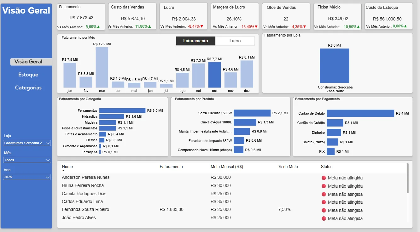Click the R$ 1.883,30 faturamento cell

172,210
